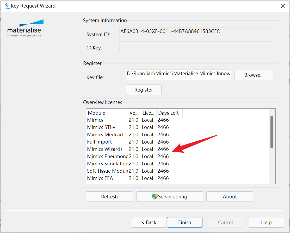Click the license list scrollbar thumb
Screen dimensions: 290x233
(272, 132)
